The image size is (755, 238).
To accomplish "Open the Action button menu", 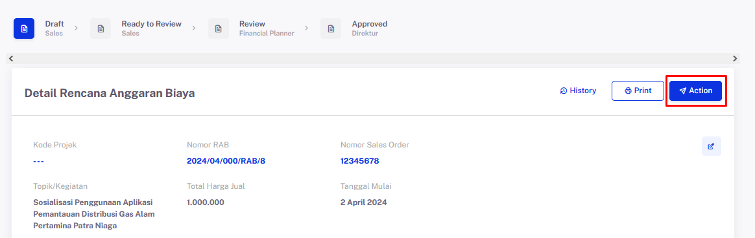I will 695,91.
